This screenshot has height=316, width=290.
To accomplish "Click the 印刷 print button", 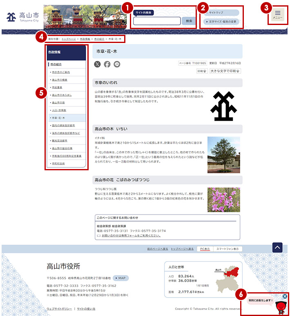I will coord(202,71).
